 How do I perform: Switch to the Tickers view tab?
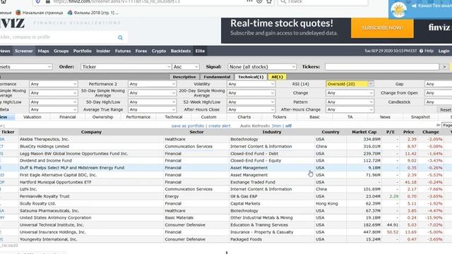(280, 117)
